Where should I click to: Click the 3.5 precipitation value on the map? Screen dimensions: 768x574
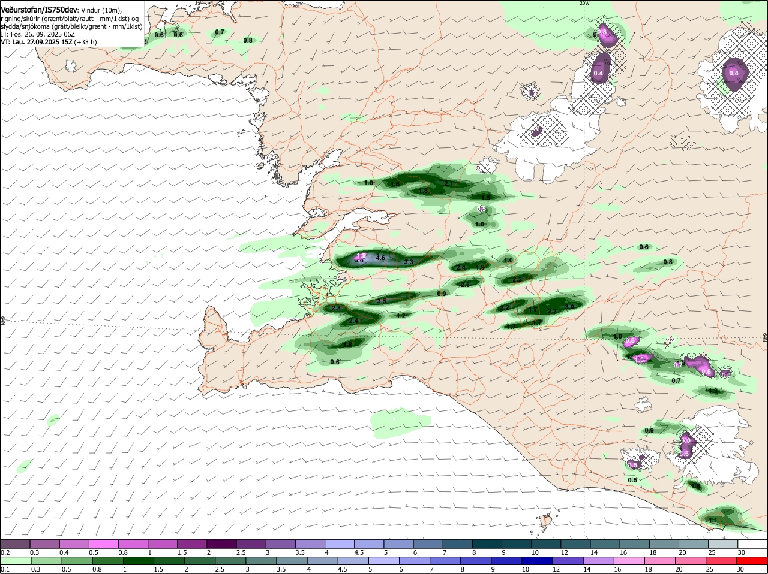tap(382, 301)
